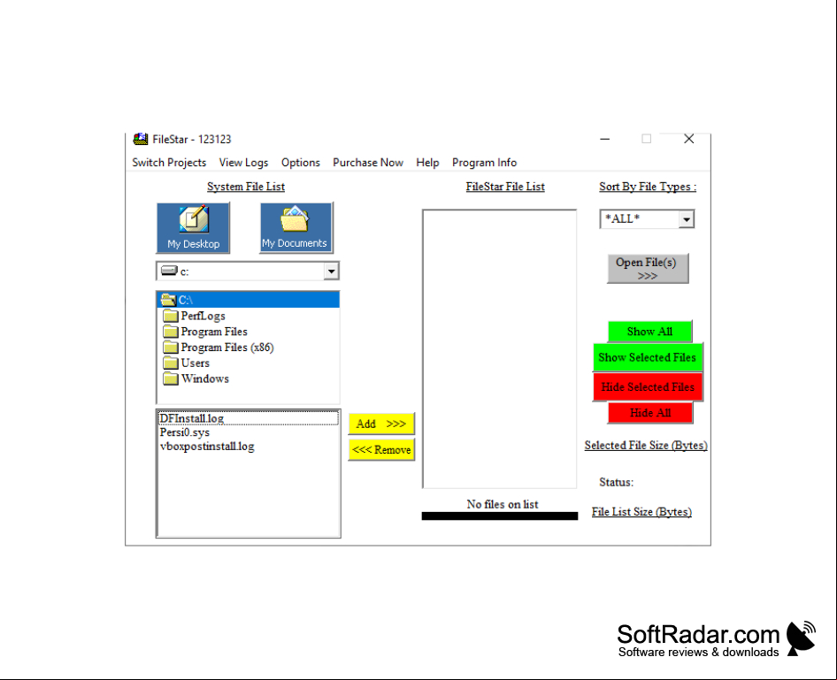This screenshot has width=837, height=680.
Task: Click the black file list size bar
Action: click(500, 516)
